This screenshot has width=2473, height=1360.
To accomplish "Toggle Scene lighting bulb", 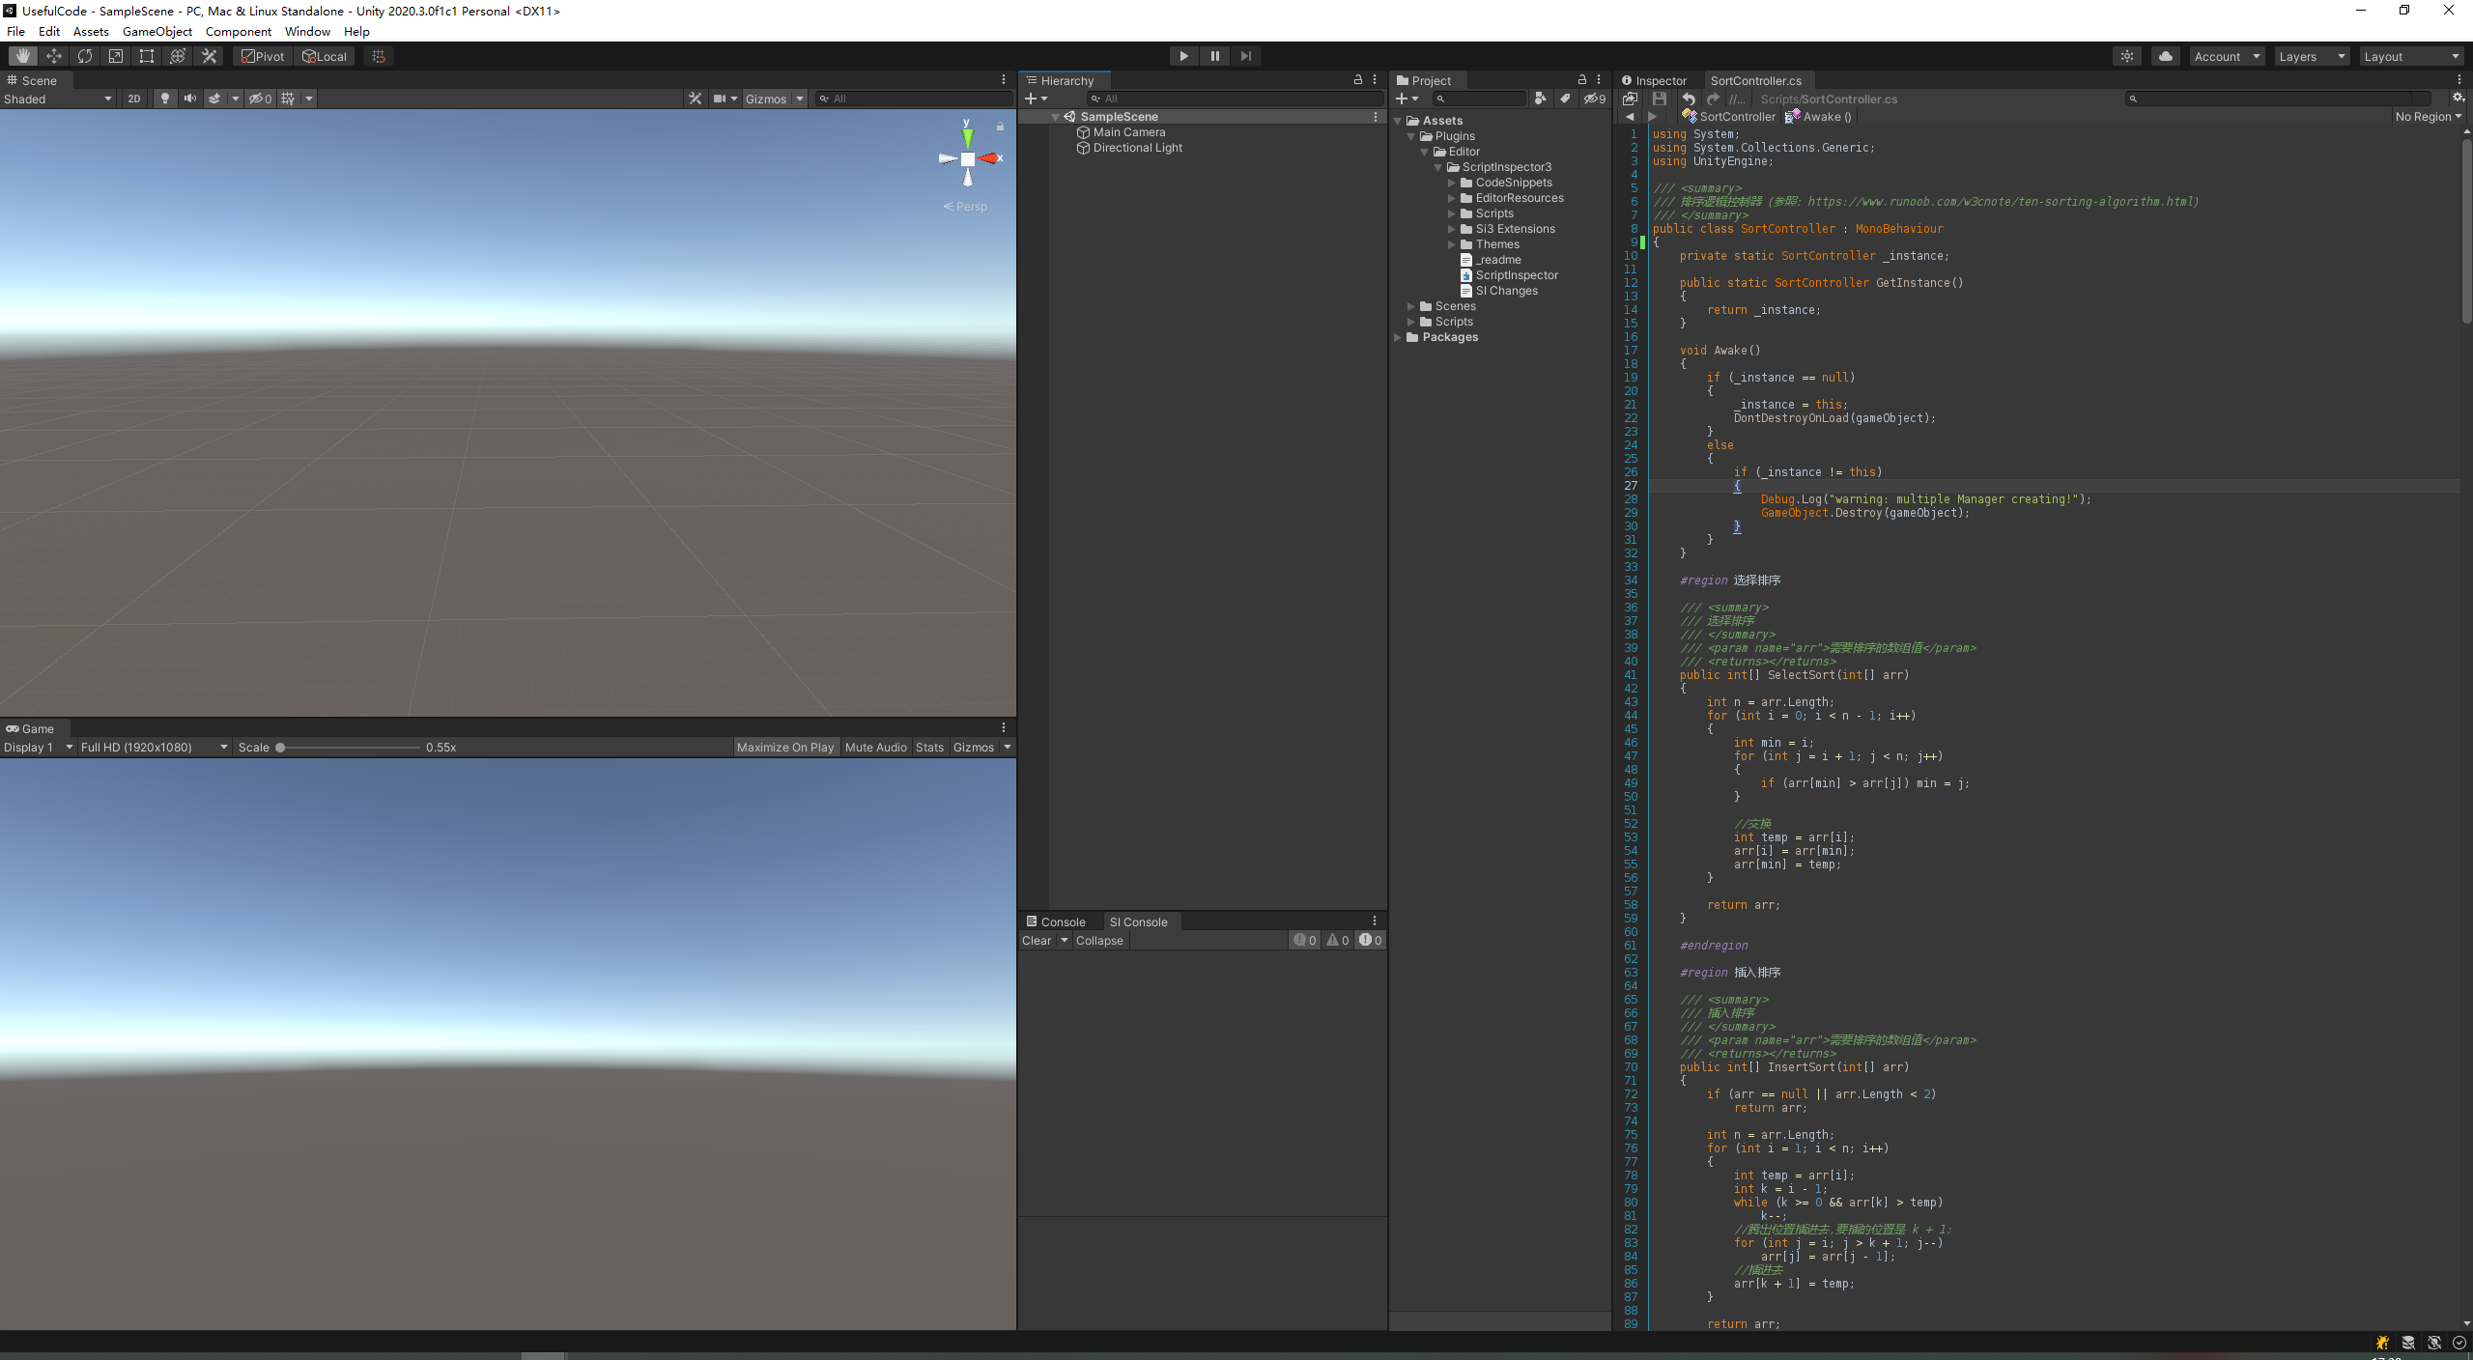I will (165, 99).
